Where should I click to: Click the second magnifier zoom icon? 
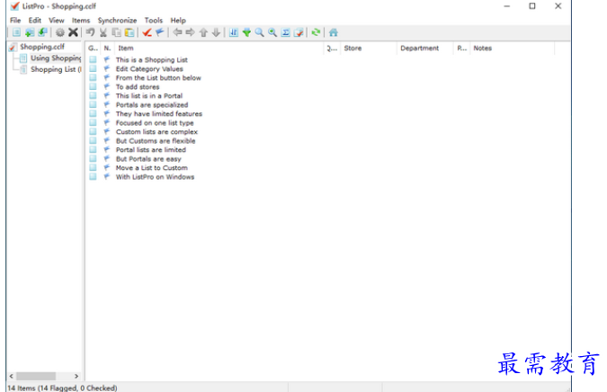pyautogui.click(x=272, y=32)
